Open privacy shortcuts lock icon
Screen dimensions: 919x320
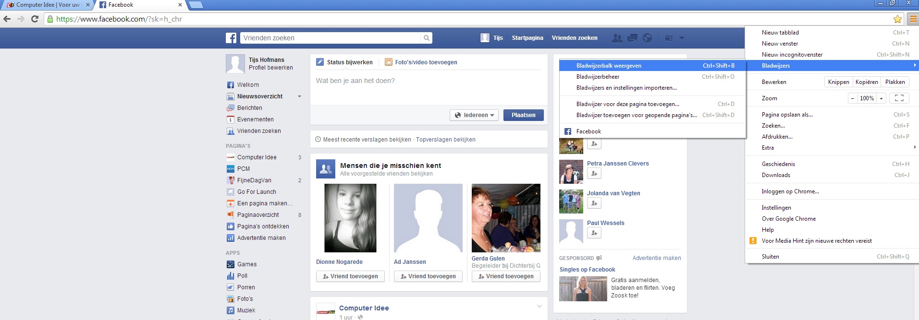(x=669, y=38)
